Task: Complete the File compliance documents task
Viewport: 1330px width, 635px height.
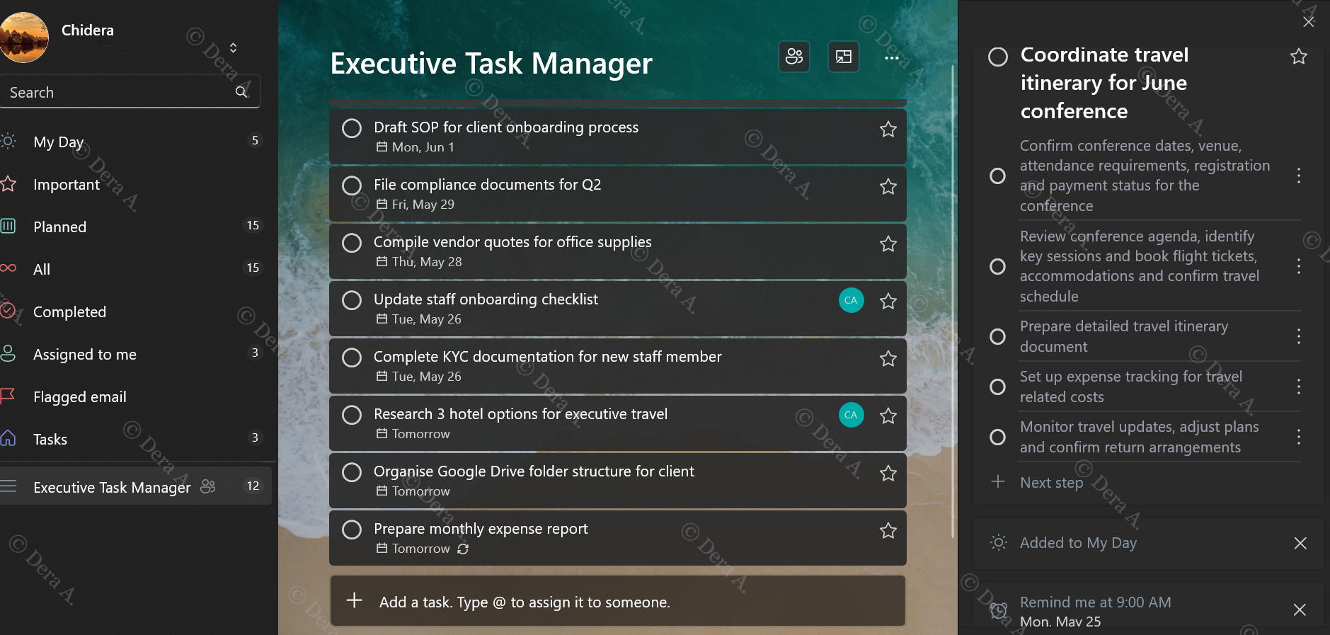Action: click(x=352, y=185)
